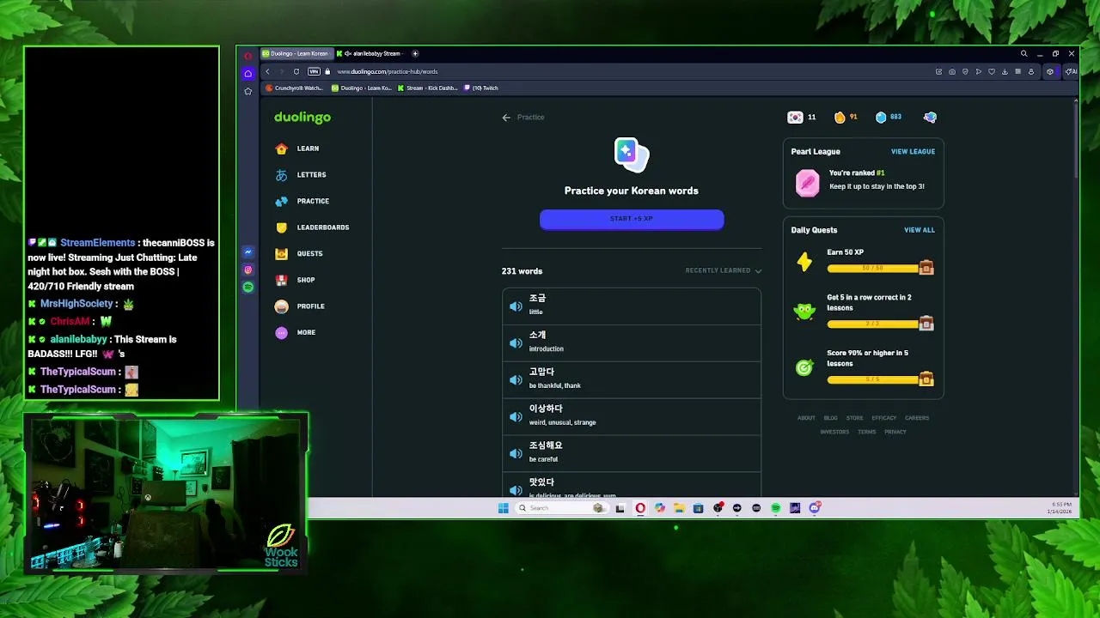
Task: Open the (10) Twitch bookmark
Action: [481, 88]
